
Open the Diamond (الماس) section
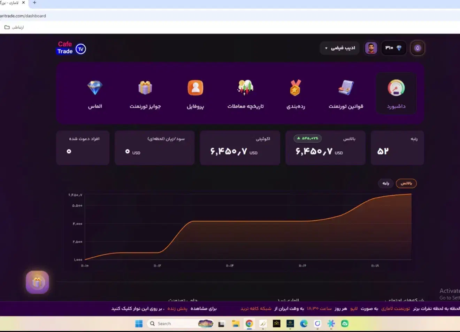[x=95, y=88]
